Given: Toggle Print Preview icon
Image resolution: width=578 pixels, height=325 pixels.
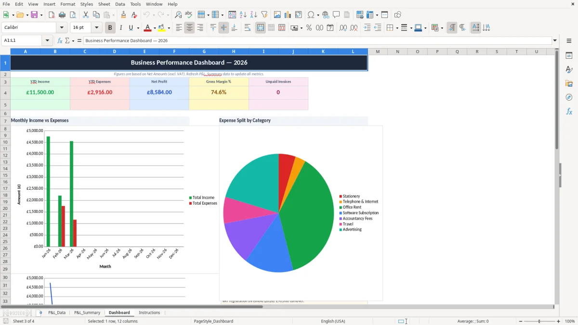Looking at the screenshot, I should pos(73,15).
